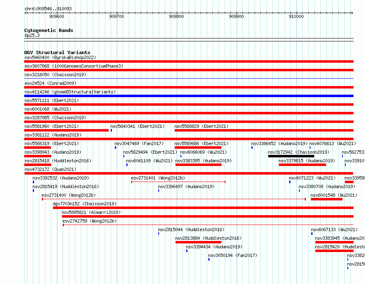The width and height of the screenshot is (365, 284).
Task: Click the nsv6001068 (Wu2021) label
Action: coord(48,109)
